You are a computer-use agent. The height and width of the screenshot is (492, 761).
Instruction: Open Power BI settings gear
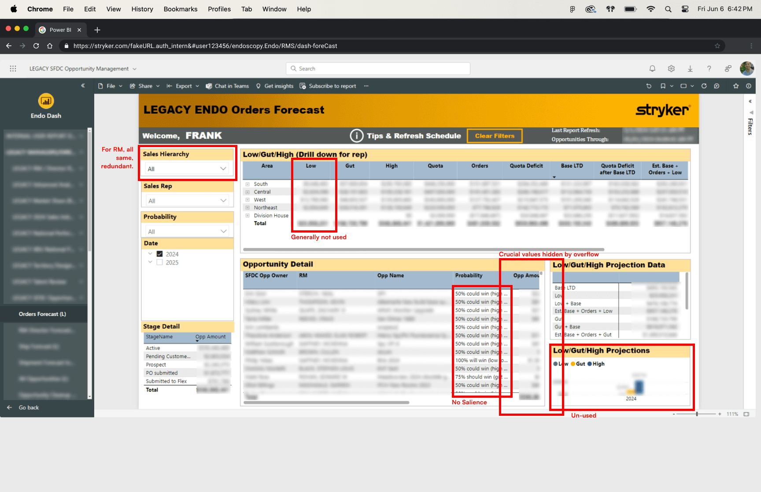(671, 69)
